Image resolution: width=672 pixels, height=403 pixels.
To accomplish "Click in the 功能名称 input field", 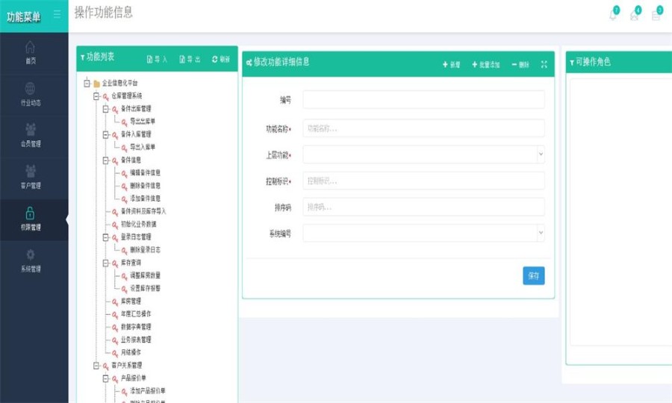I will [x=423, y=128].
